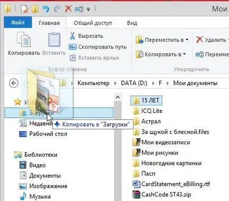Select the 15 ЛЕТ folder

coord(146,100)
